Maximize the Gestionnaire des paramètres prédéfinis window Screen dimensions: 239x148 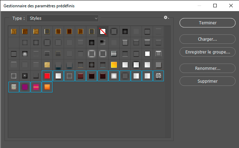tap(215, 6)
